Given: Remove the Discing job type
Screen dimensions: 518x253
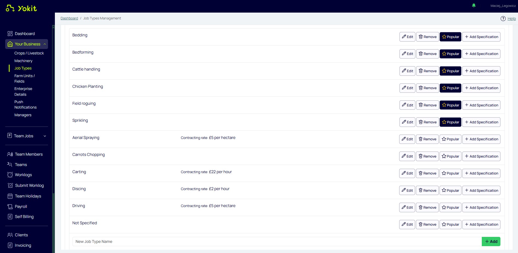Looking at the screenshot, I should (x=427, y=191).
